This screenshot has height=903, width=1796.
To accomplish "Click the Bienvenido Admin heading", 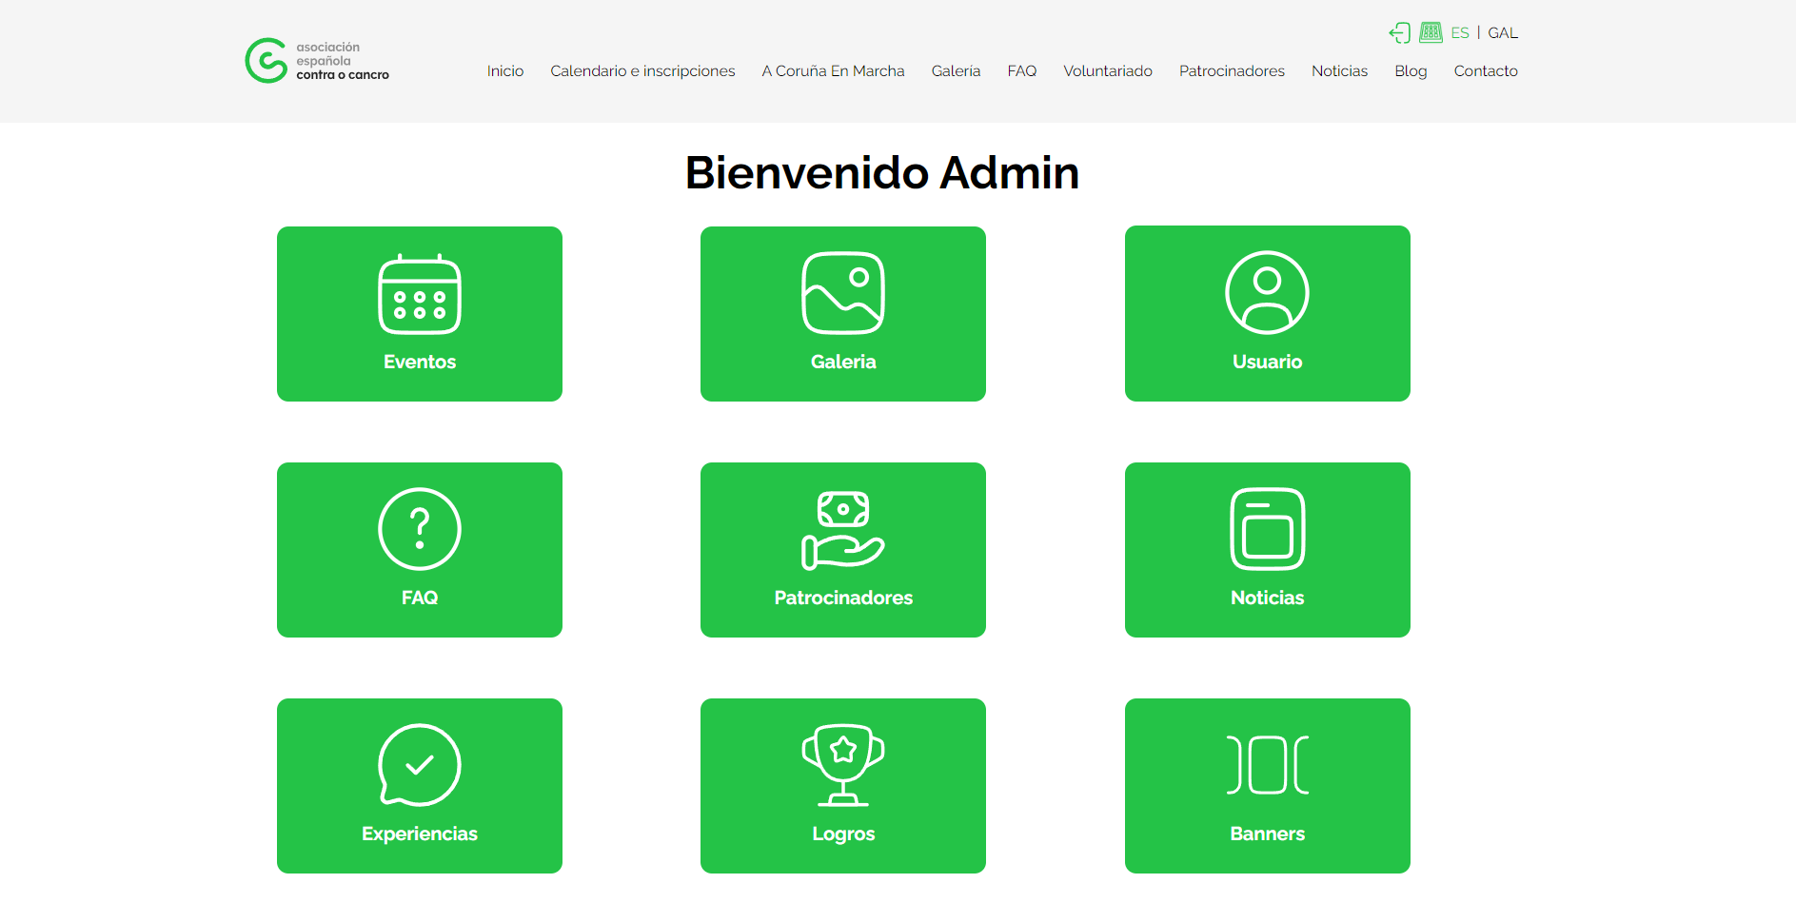I will click(882, 173).
